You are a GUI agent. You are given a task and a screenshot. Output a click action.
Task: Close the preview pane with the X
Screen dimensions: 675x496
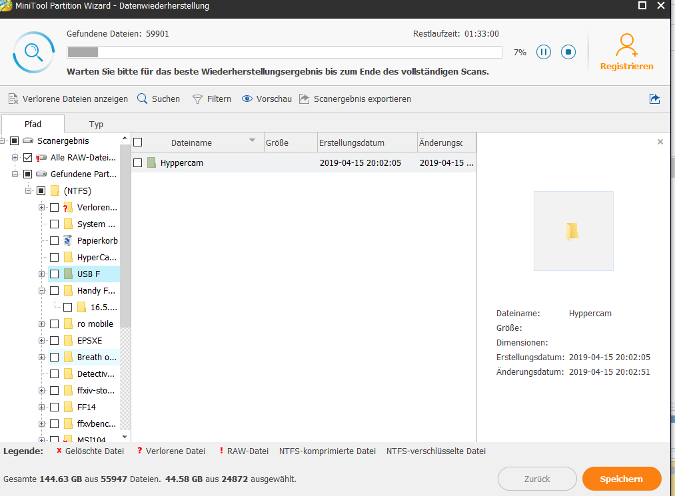click(660, 142)
